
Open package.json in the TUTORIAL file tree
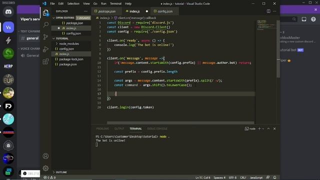(68, 64)
